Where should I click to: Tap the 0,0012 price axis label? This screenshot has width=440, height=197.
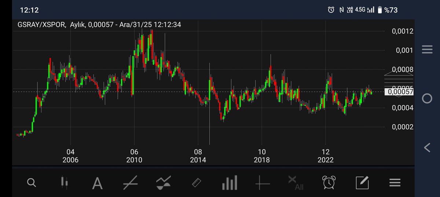click(x=403, y=31)
